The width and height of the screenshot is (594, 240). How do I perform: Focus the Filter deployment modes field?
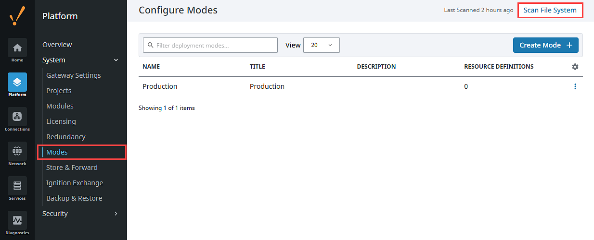210,45
